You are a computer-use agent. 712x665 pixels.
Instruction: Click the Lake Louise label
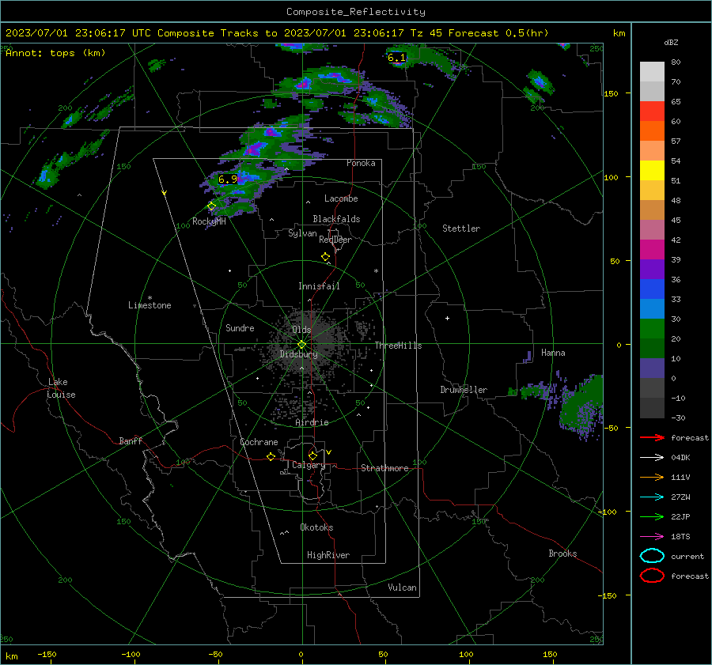61,388
